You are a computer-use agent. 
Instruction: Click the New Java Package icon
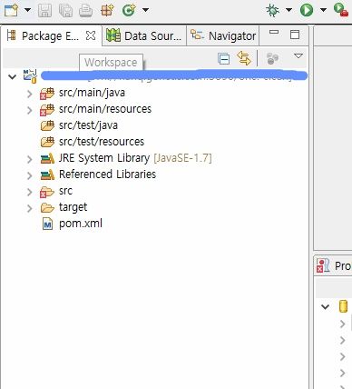(x=107, y=10)
